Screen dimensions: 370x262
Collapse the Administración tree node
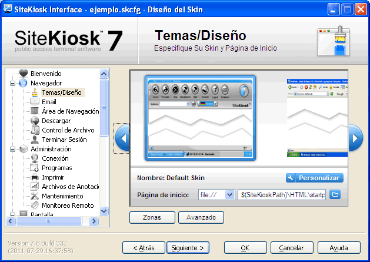[12, 149]
